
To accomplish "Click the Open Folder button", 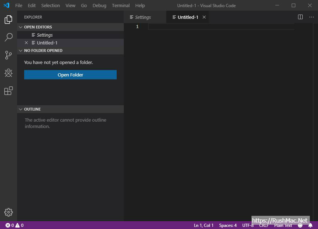I will click(x=70, y=75).
